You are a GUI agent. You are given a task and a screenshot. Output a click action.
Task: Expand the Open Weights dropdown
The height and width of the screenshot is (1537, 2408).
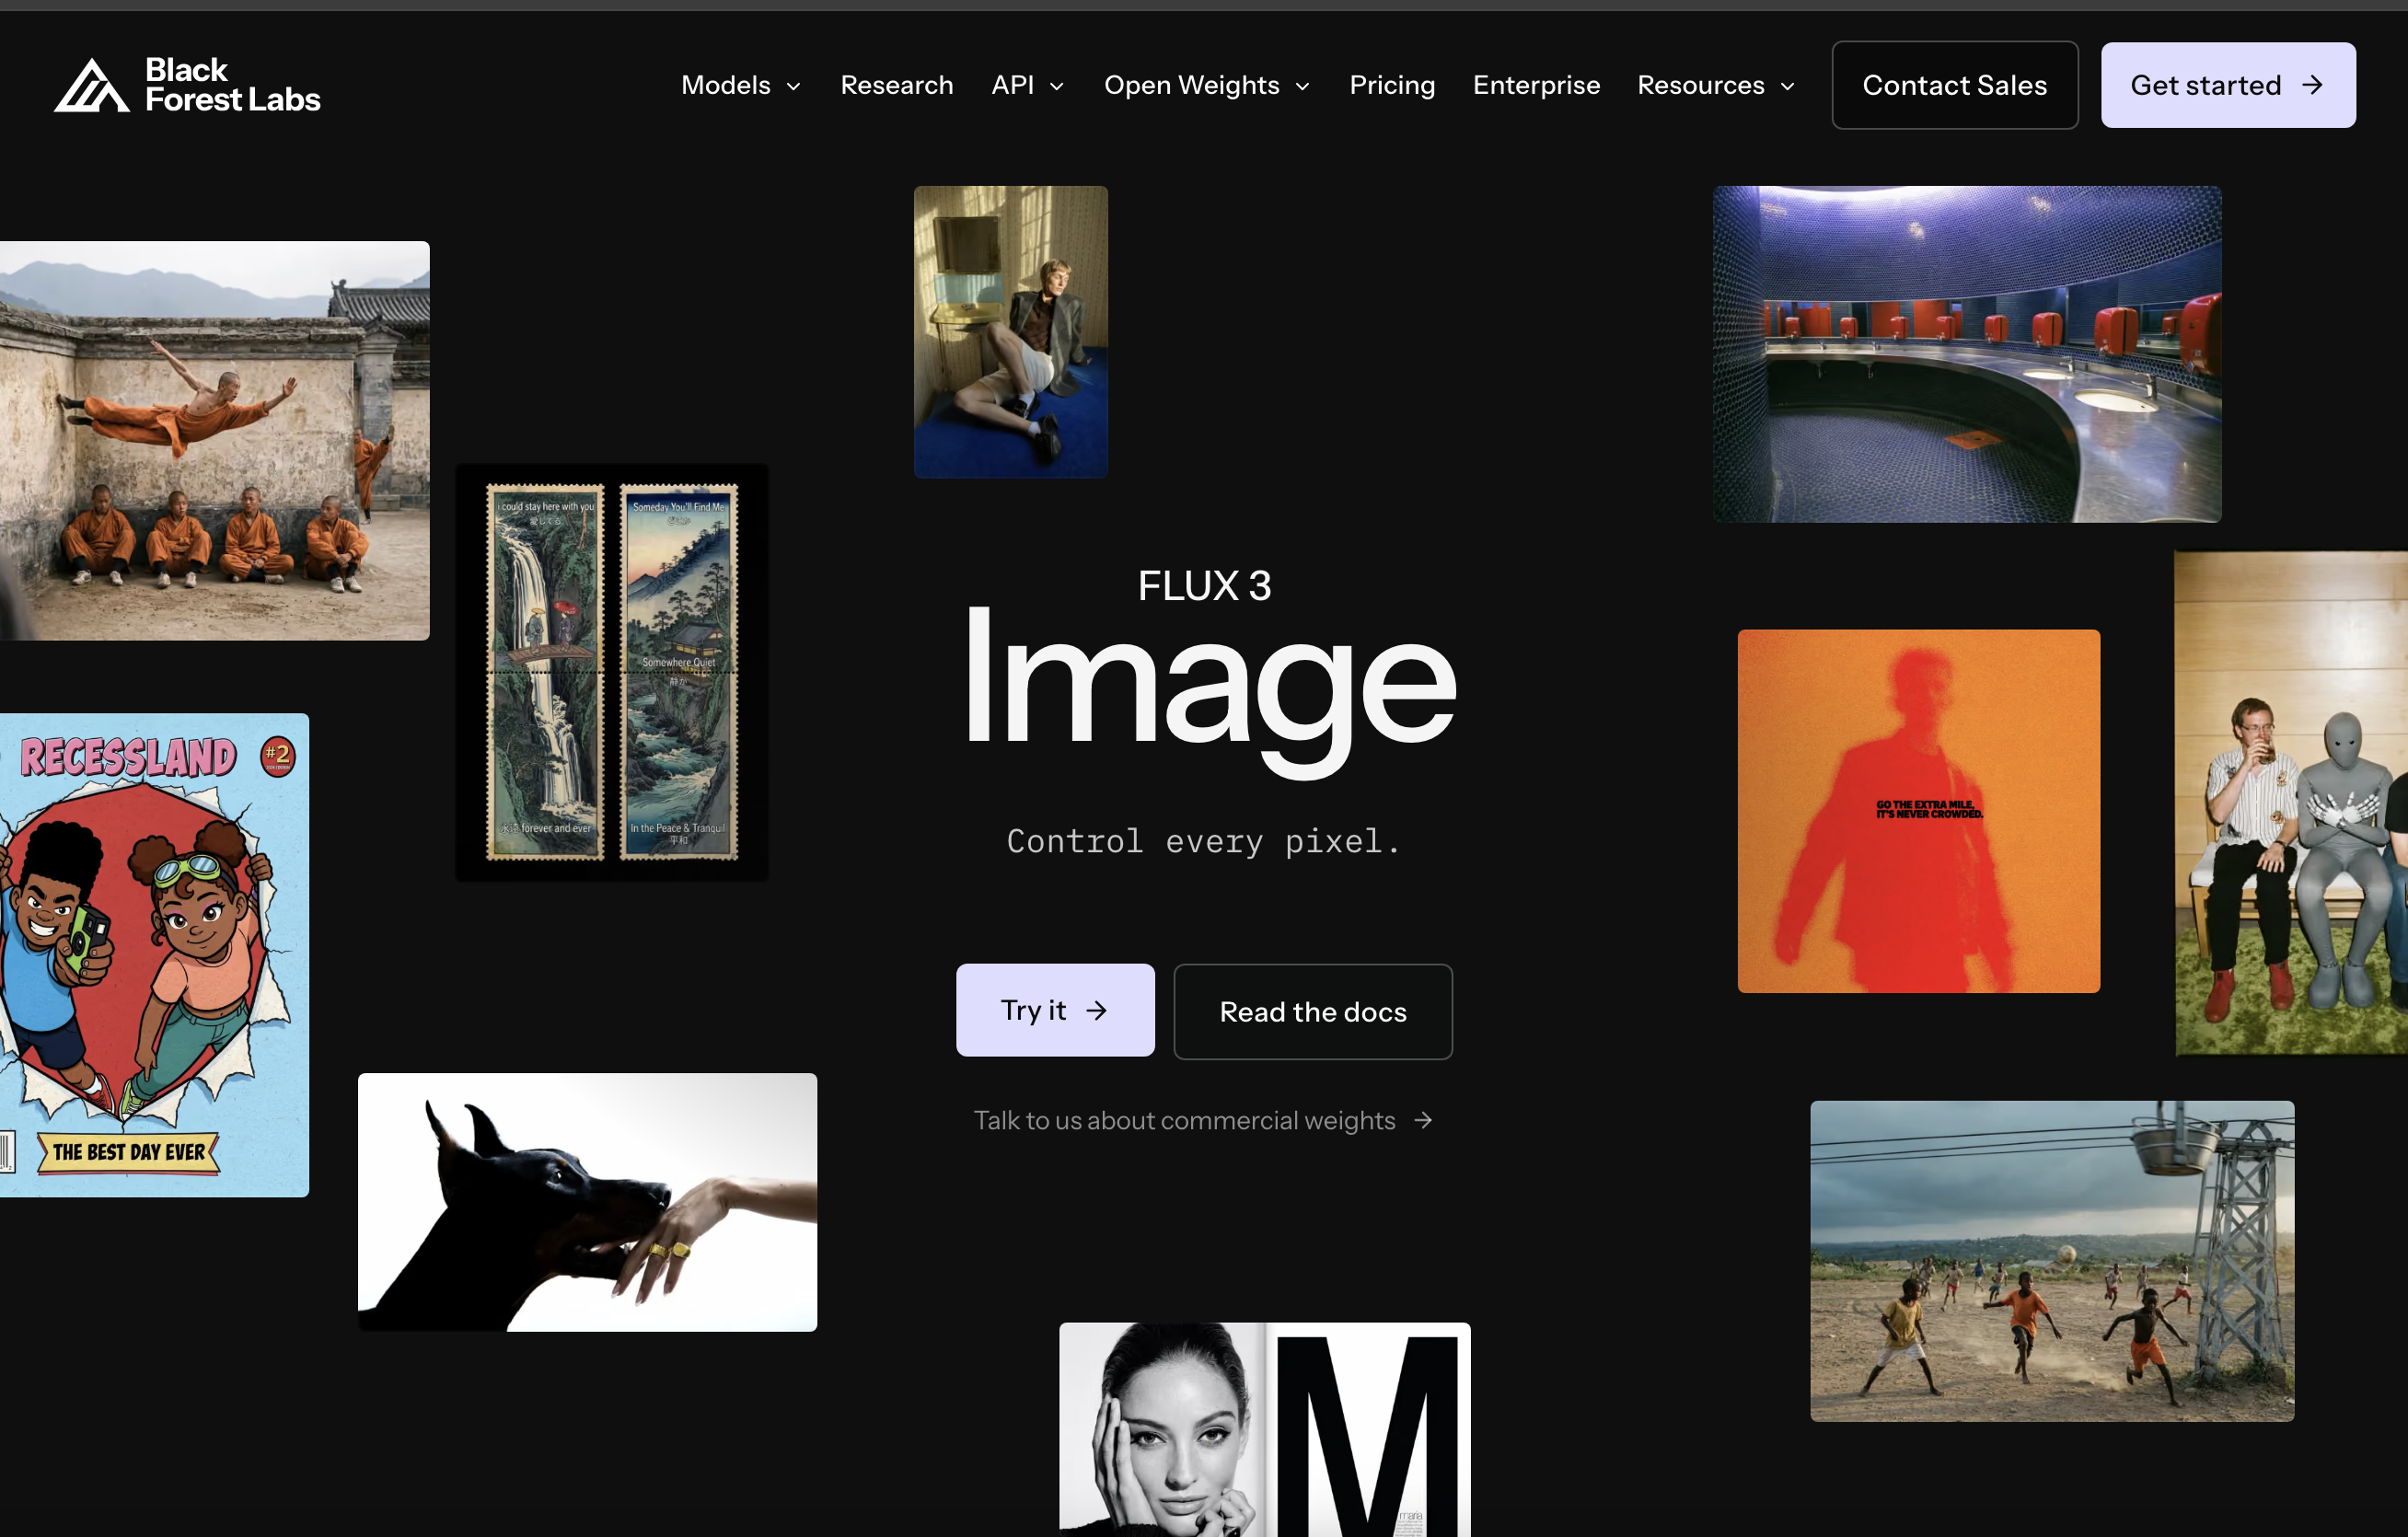click(1207, 85)
